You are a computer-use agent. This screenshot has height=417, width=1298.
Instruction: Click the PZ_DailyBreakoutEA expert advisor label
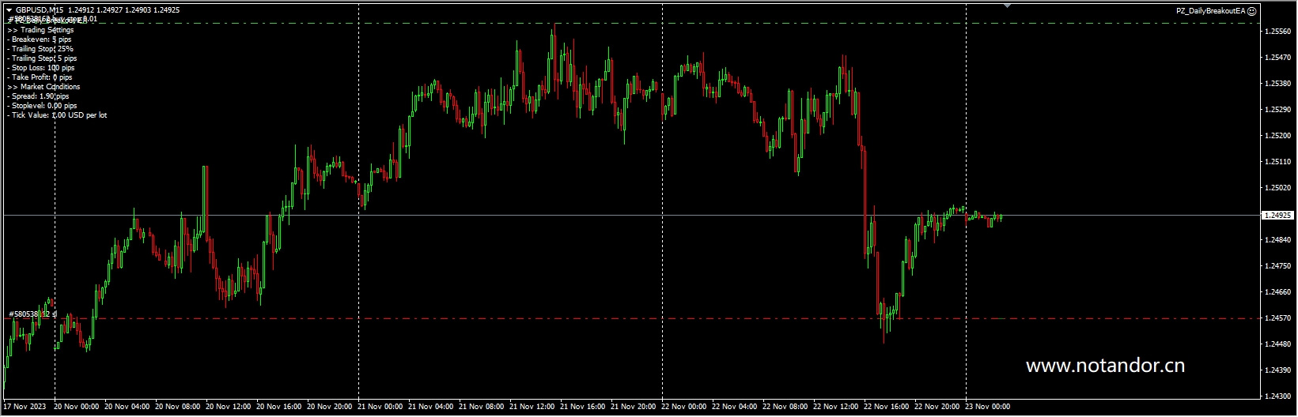pos(1210,11)
